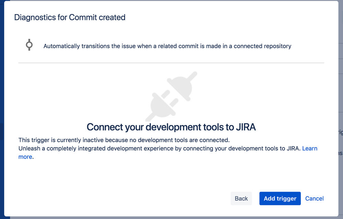Cancel the diagnostics dialog
This screenshot has width=343, height=219.
click(315, 198)
